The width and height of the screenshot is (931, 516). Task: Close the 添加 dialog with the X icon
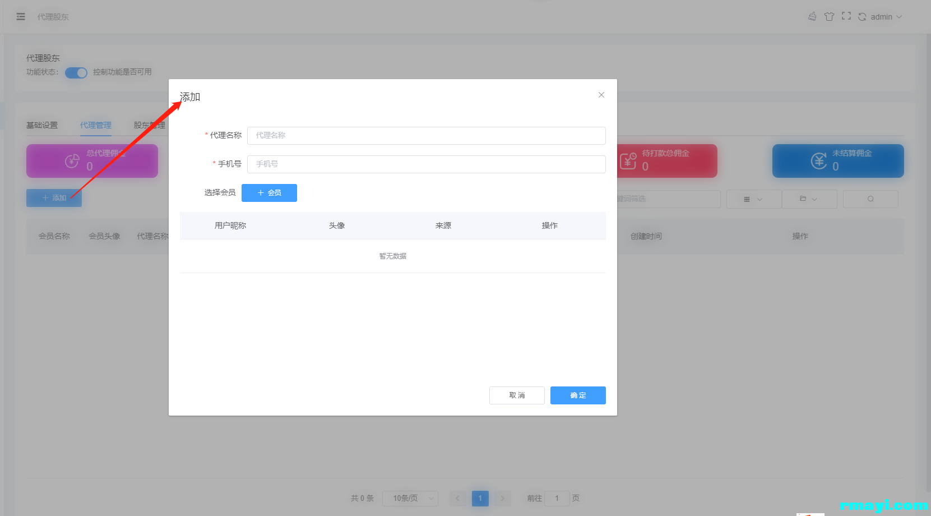(601, 95)
